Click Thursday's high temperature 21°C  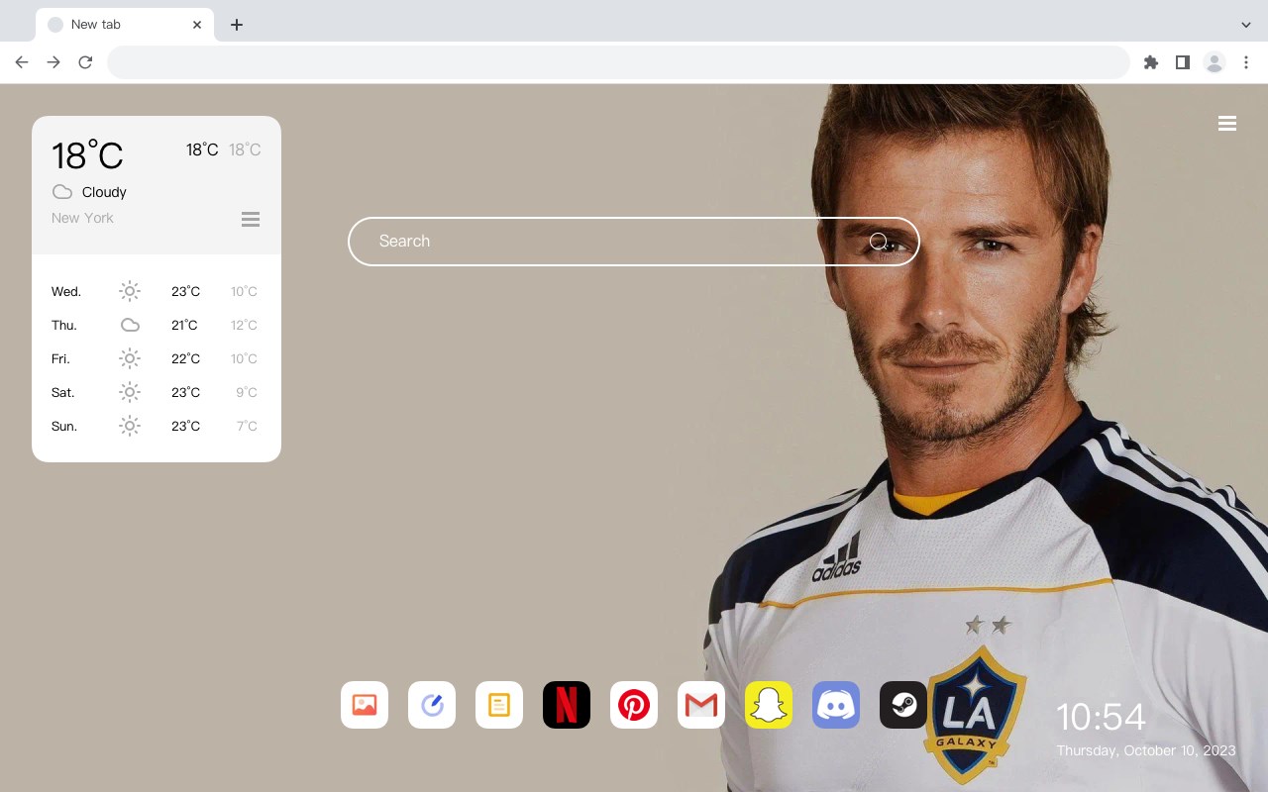click(184, 325)
